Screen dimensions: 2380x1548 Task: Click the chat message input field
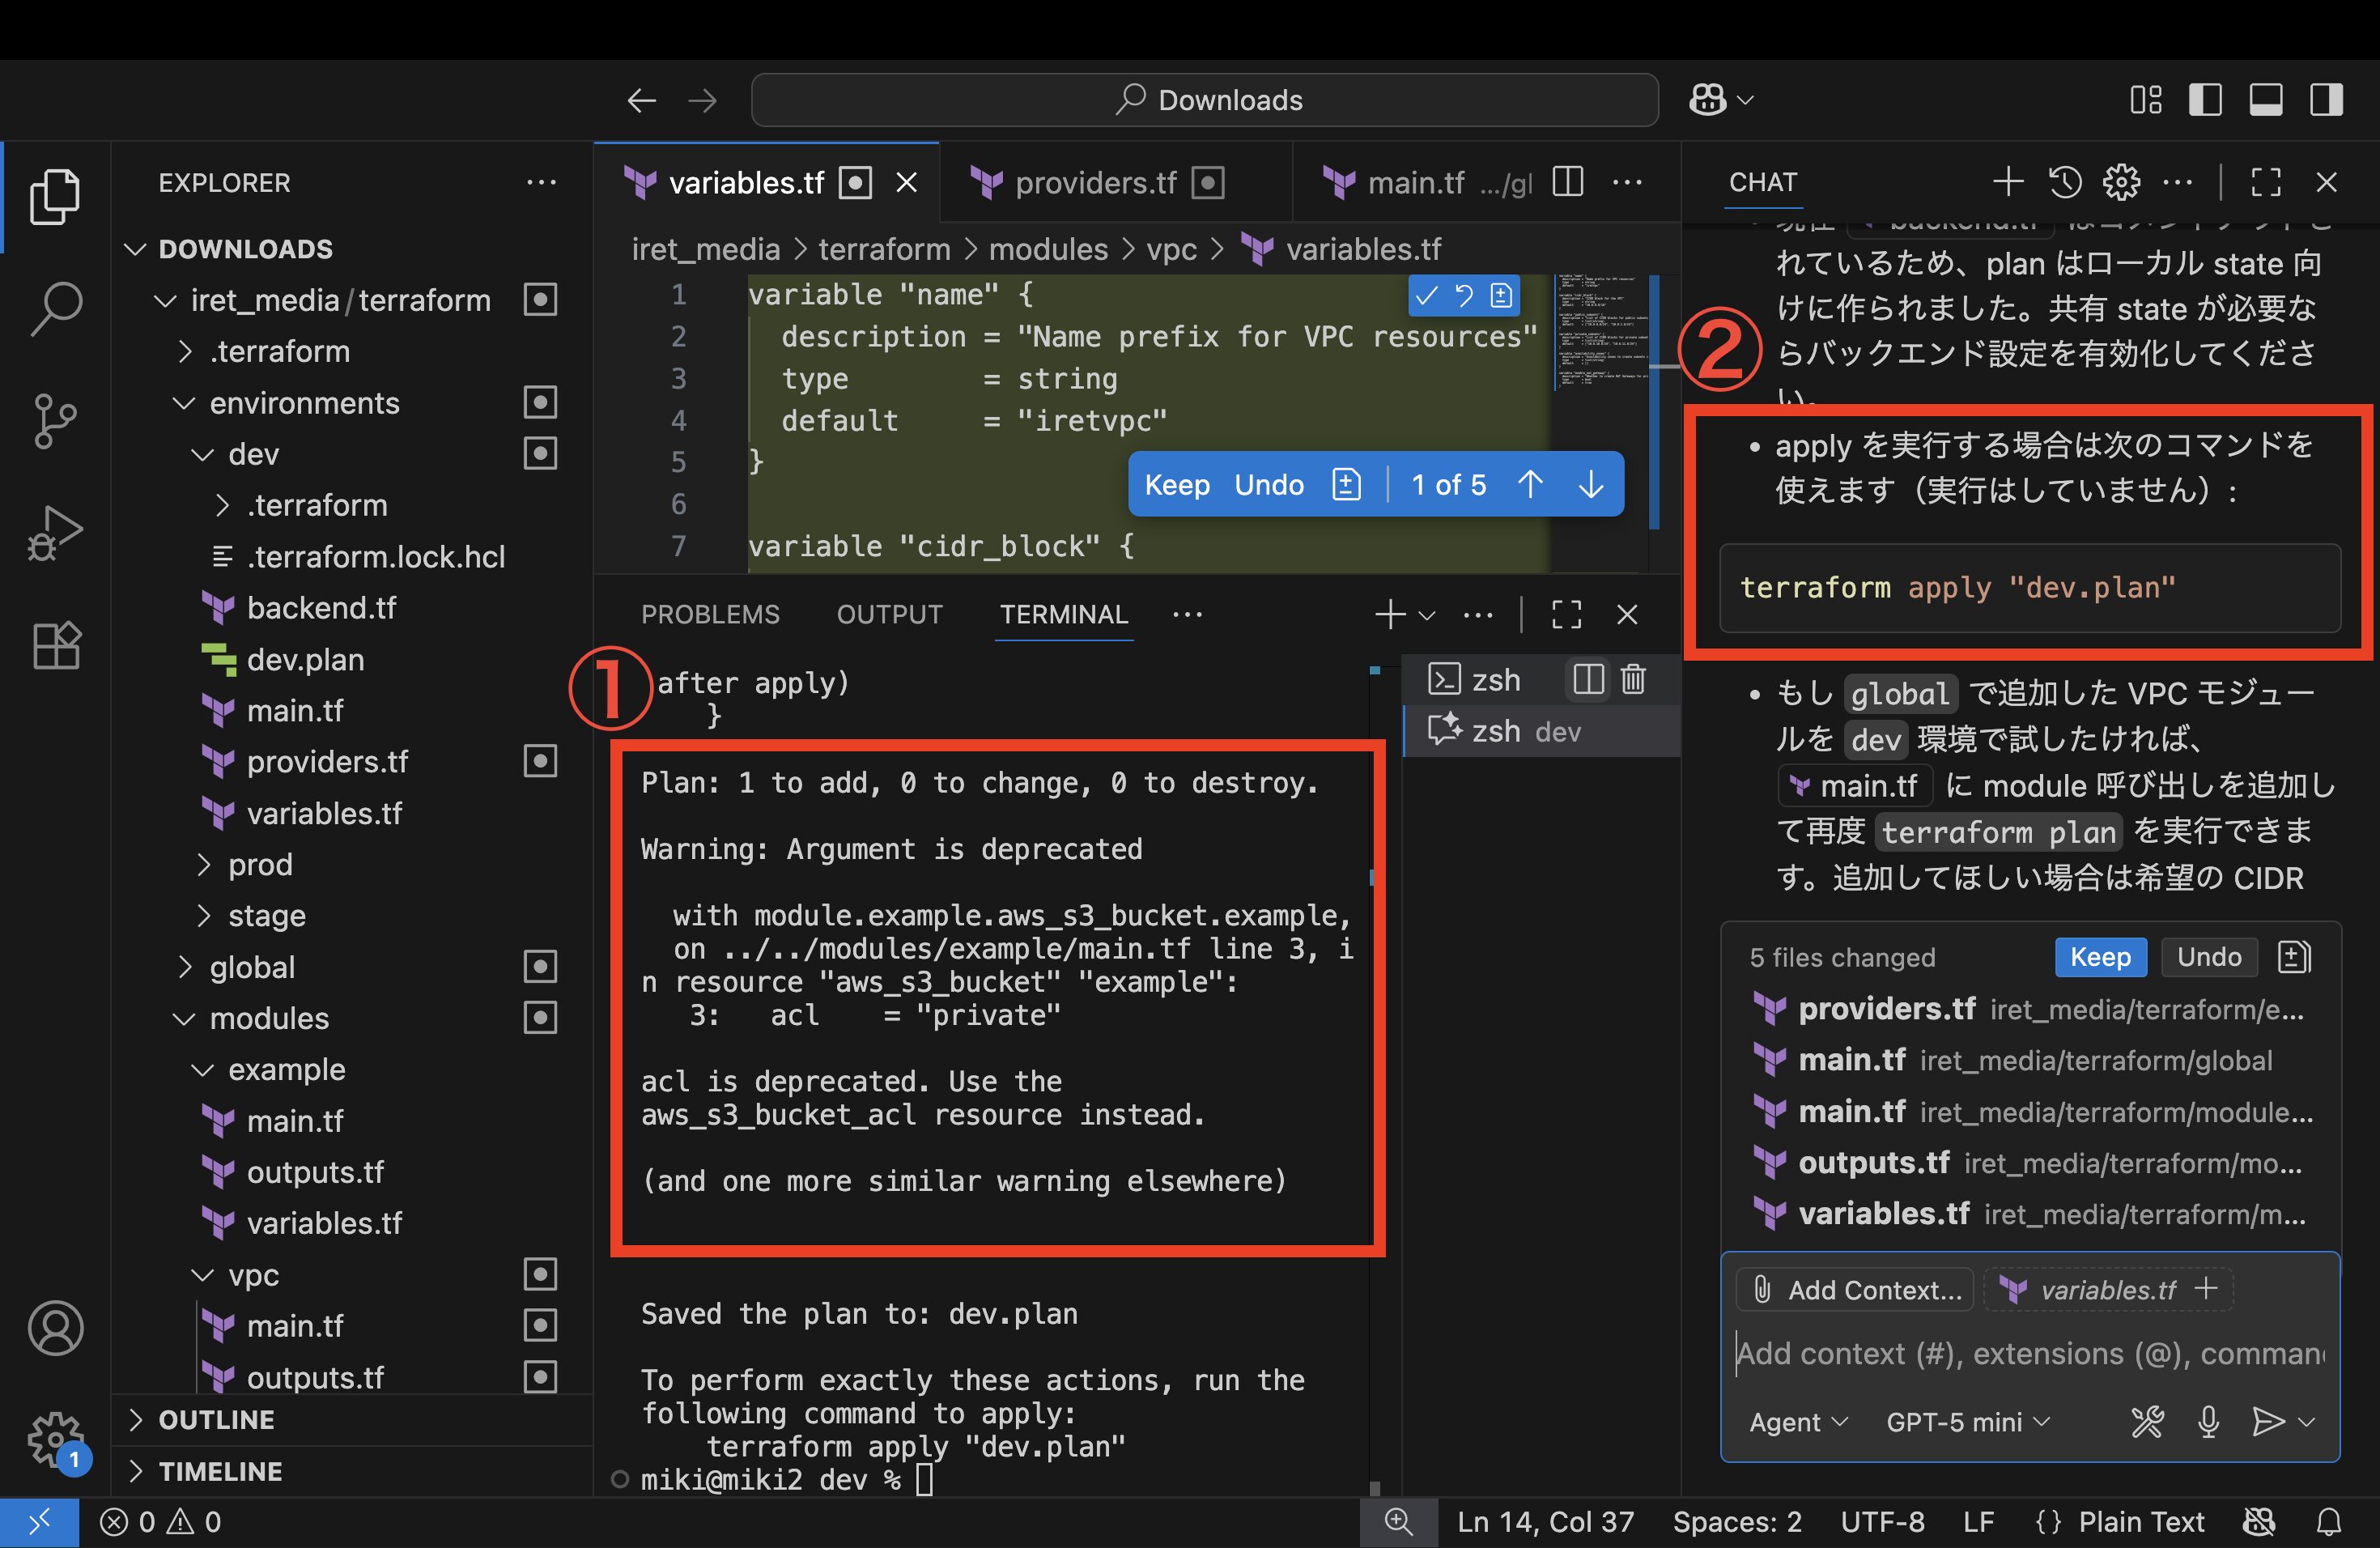pos(2030,1353)
